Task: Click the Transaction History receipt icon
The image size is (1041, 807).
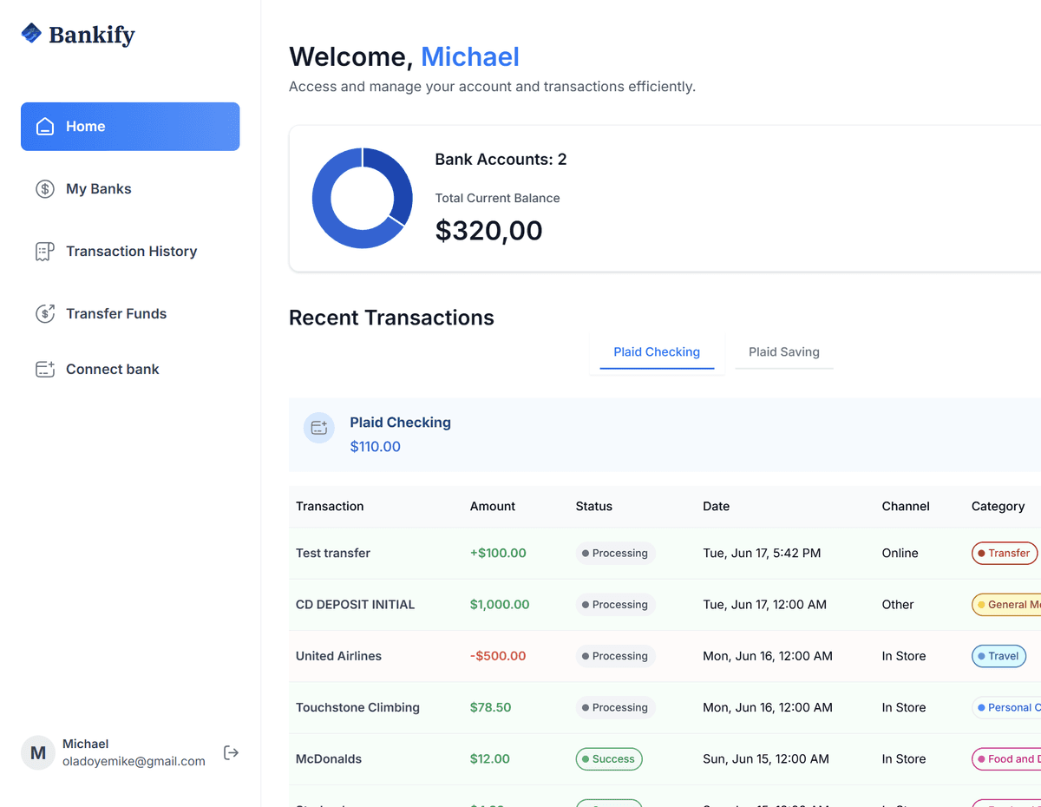Action: pos(45,252)
